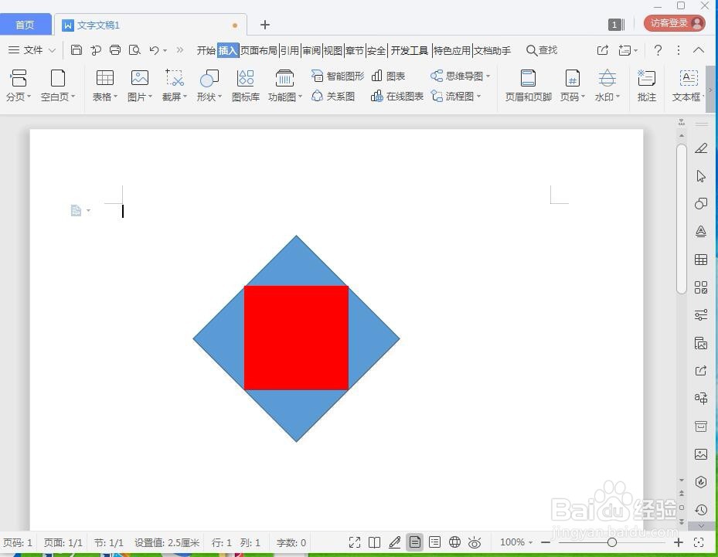
Task: Insert 关系图 relationship diagram
Action: [x=333, y=96]
